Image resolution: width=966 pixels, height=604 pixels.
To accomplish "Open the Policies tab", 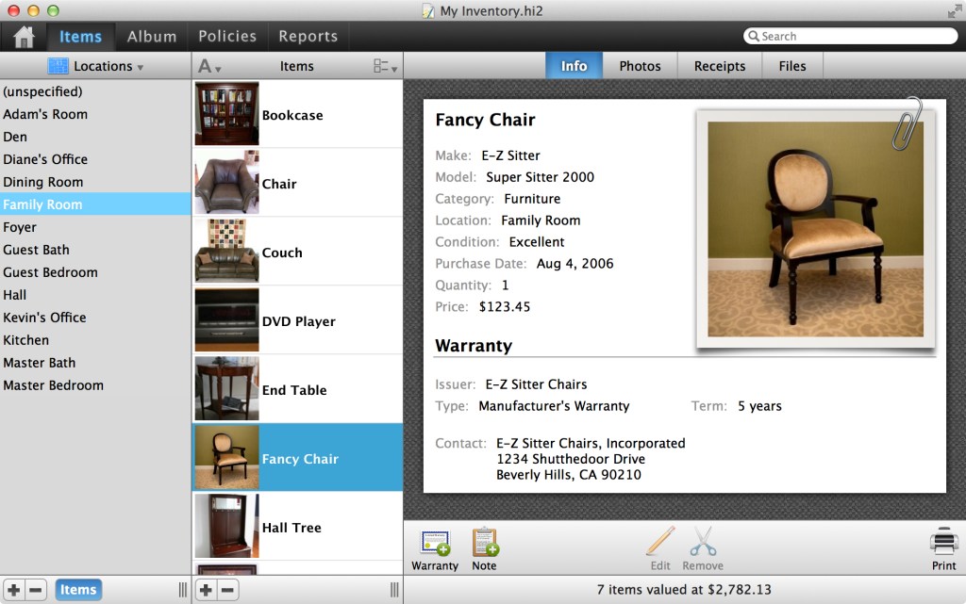I will click(227, 37).
